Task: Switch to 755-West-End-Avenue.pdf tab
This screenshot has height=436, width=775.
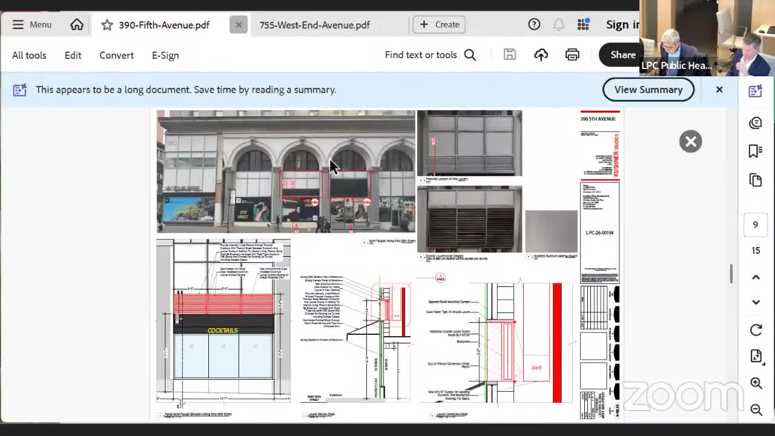Action: pyautogui.click(x=314, y=25)
